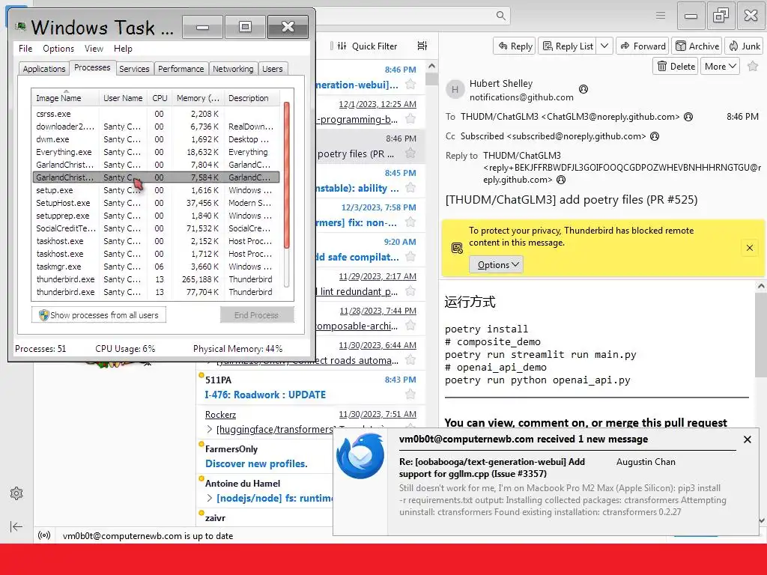Screen dimensions: 767x575
Task: Star the poetry files PR message
Action: pyautogui.click(x=411, y=153)
